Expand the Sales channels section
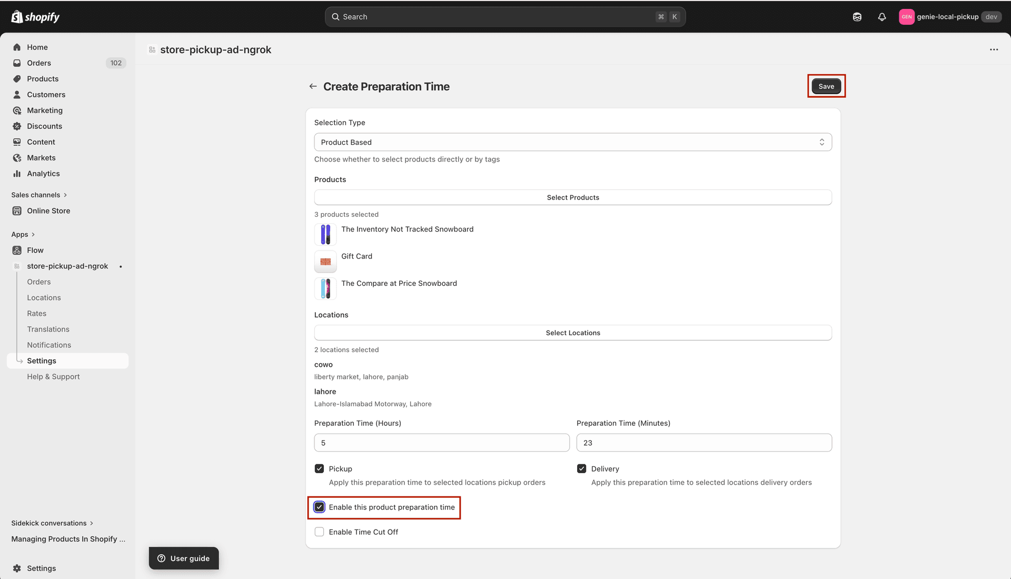Screen dimensions: 1011x579 point(39,195)
